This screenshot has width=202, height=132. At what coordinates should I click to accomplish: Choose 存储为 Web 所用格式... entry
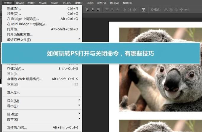pyautogui.click(x=42, y=79)
